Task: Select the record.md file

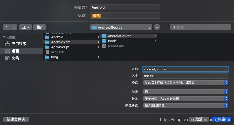Action: (129, 46)
